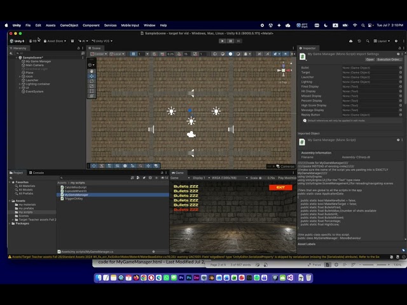The width and height of the screenshot is (407, 305).
Task: Click the Step frame button
Action: [238, 41]
